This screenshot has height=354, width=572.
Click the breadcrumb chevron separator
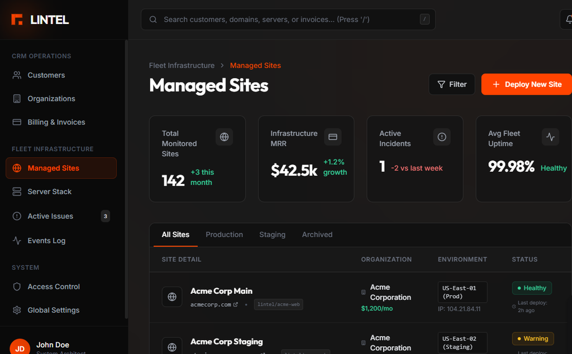click(x=222, y=66)
